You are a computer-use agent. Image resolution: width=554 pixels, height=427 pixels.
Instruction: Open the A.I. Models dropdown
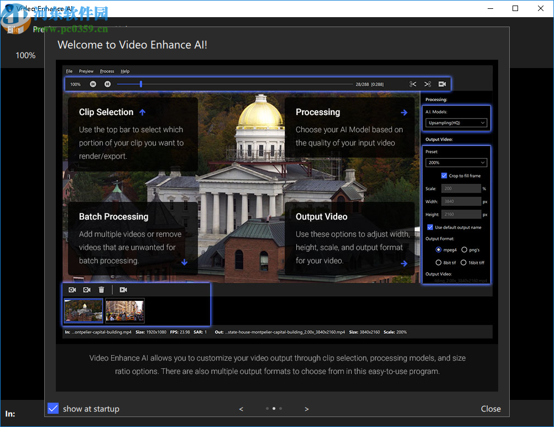(456, 123)
